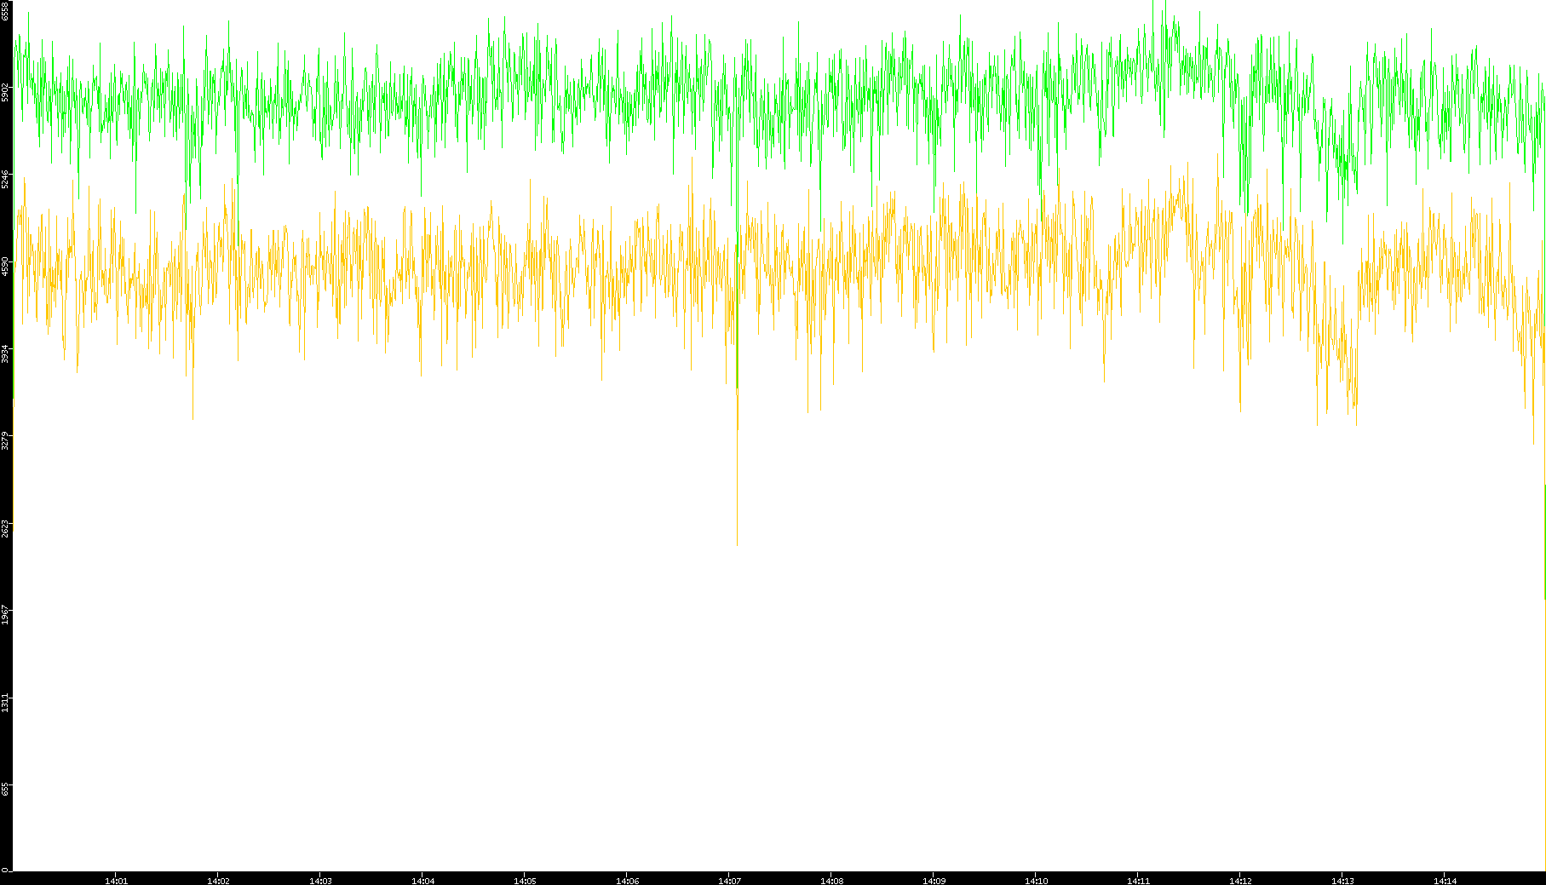Select the 655 y-axis label
Screen dimensions: 1546x885
6,790
